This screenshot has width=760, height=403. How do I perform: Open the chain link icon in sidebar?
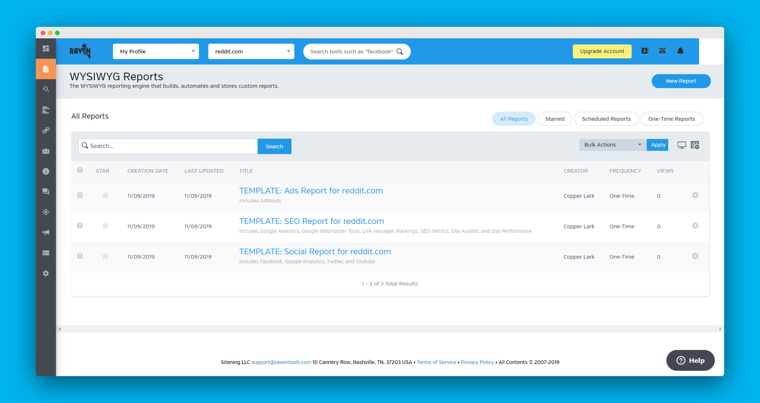tap(46, 130)
